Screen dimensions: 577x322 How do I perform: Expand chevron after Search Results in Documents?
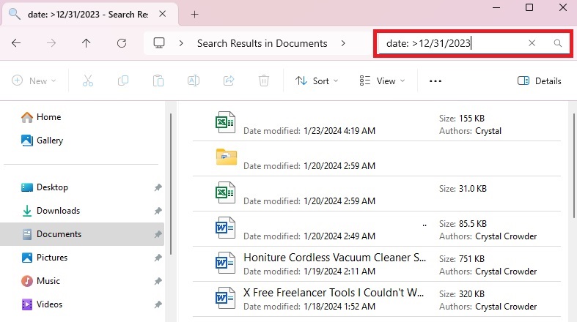343,43
